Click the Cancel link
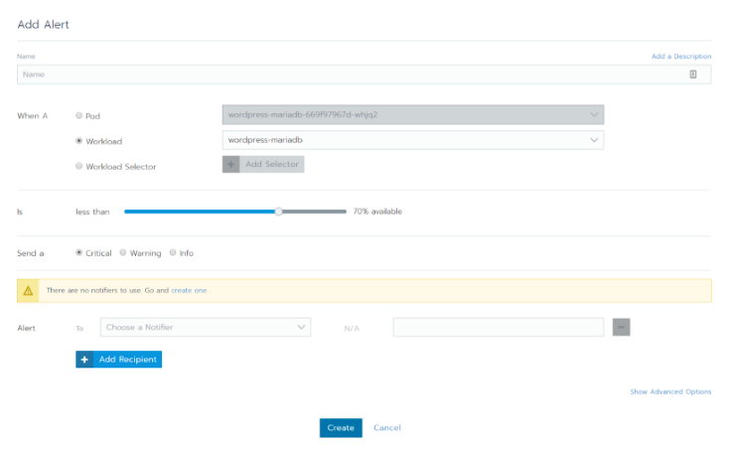Screen dimensions: 732x452 (x=387, y=427)
